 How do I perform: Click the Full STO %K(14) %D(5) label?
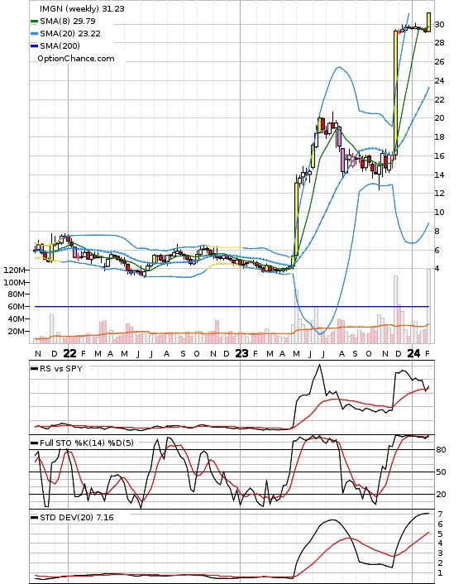[87, 443]
